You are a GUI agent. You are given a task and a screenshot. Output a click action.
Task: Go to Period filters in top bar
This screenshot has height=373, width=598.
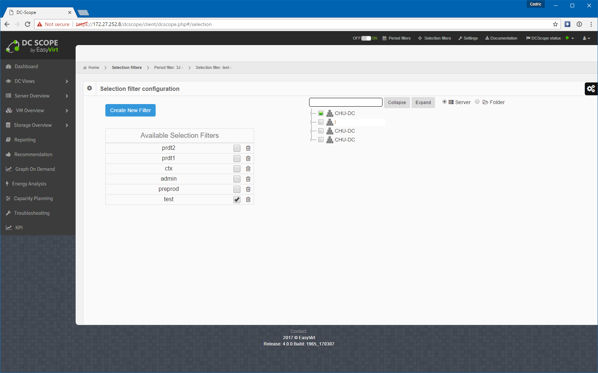pyautogui.click(x=396, y=38)
